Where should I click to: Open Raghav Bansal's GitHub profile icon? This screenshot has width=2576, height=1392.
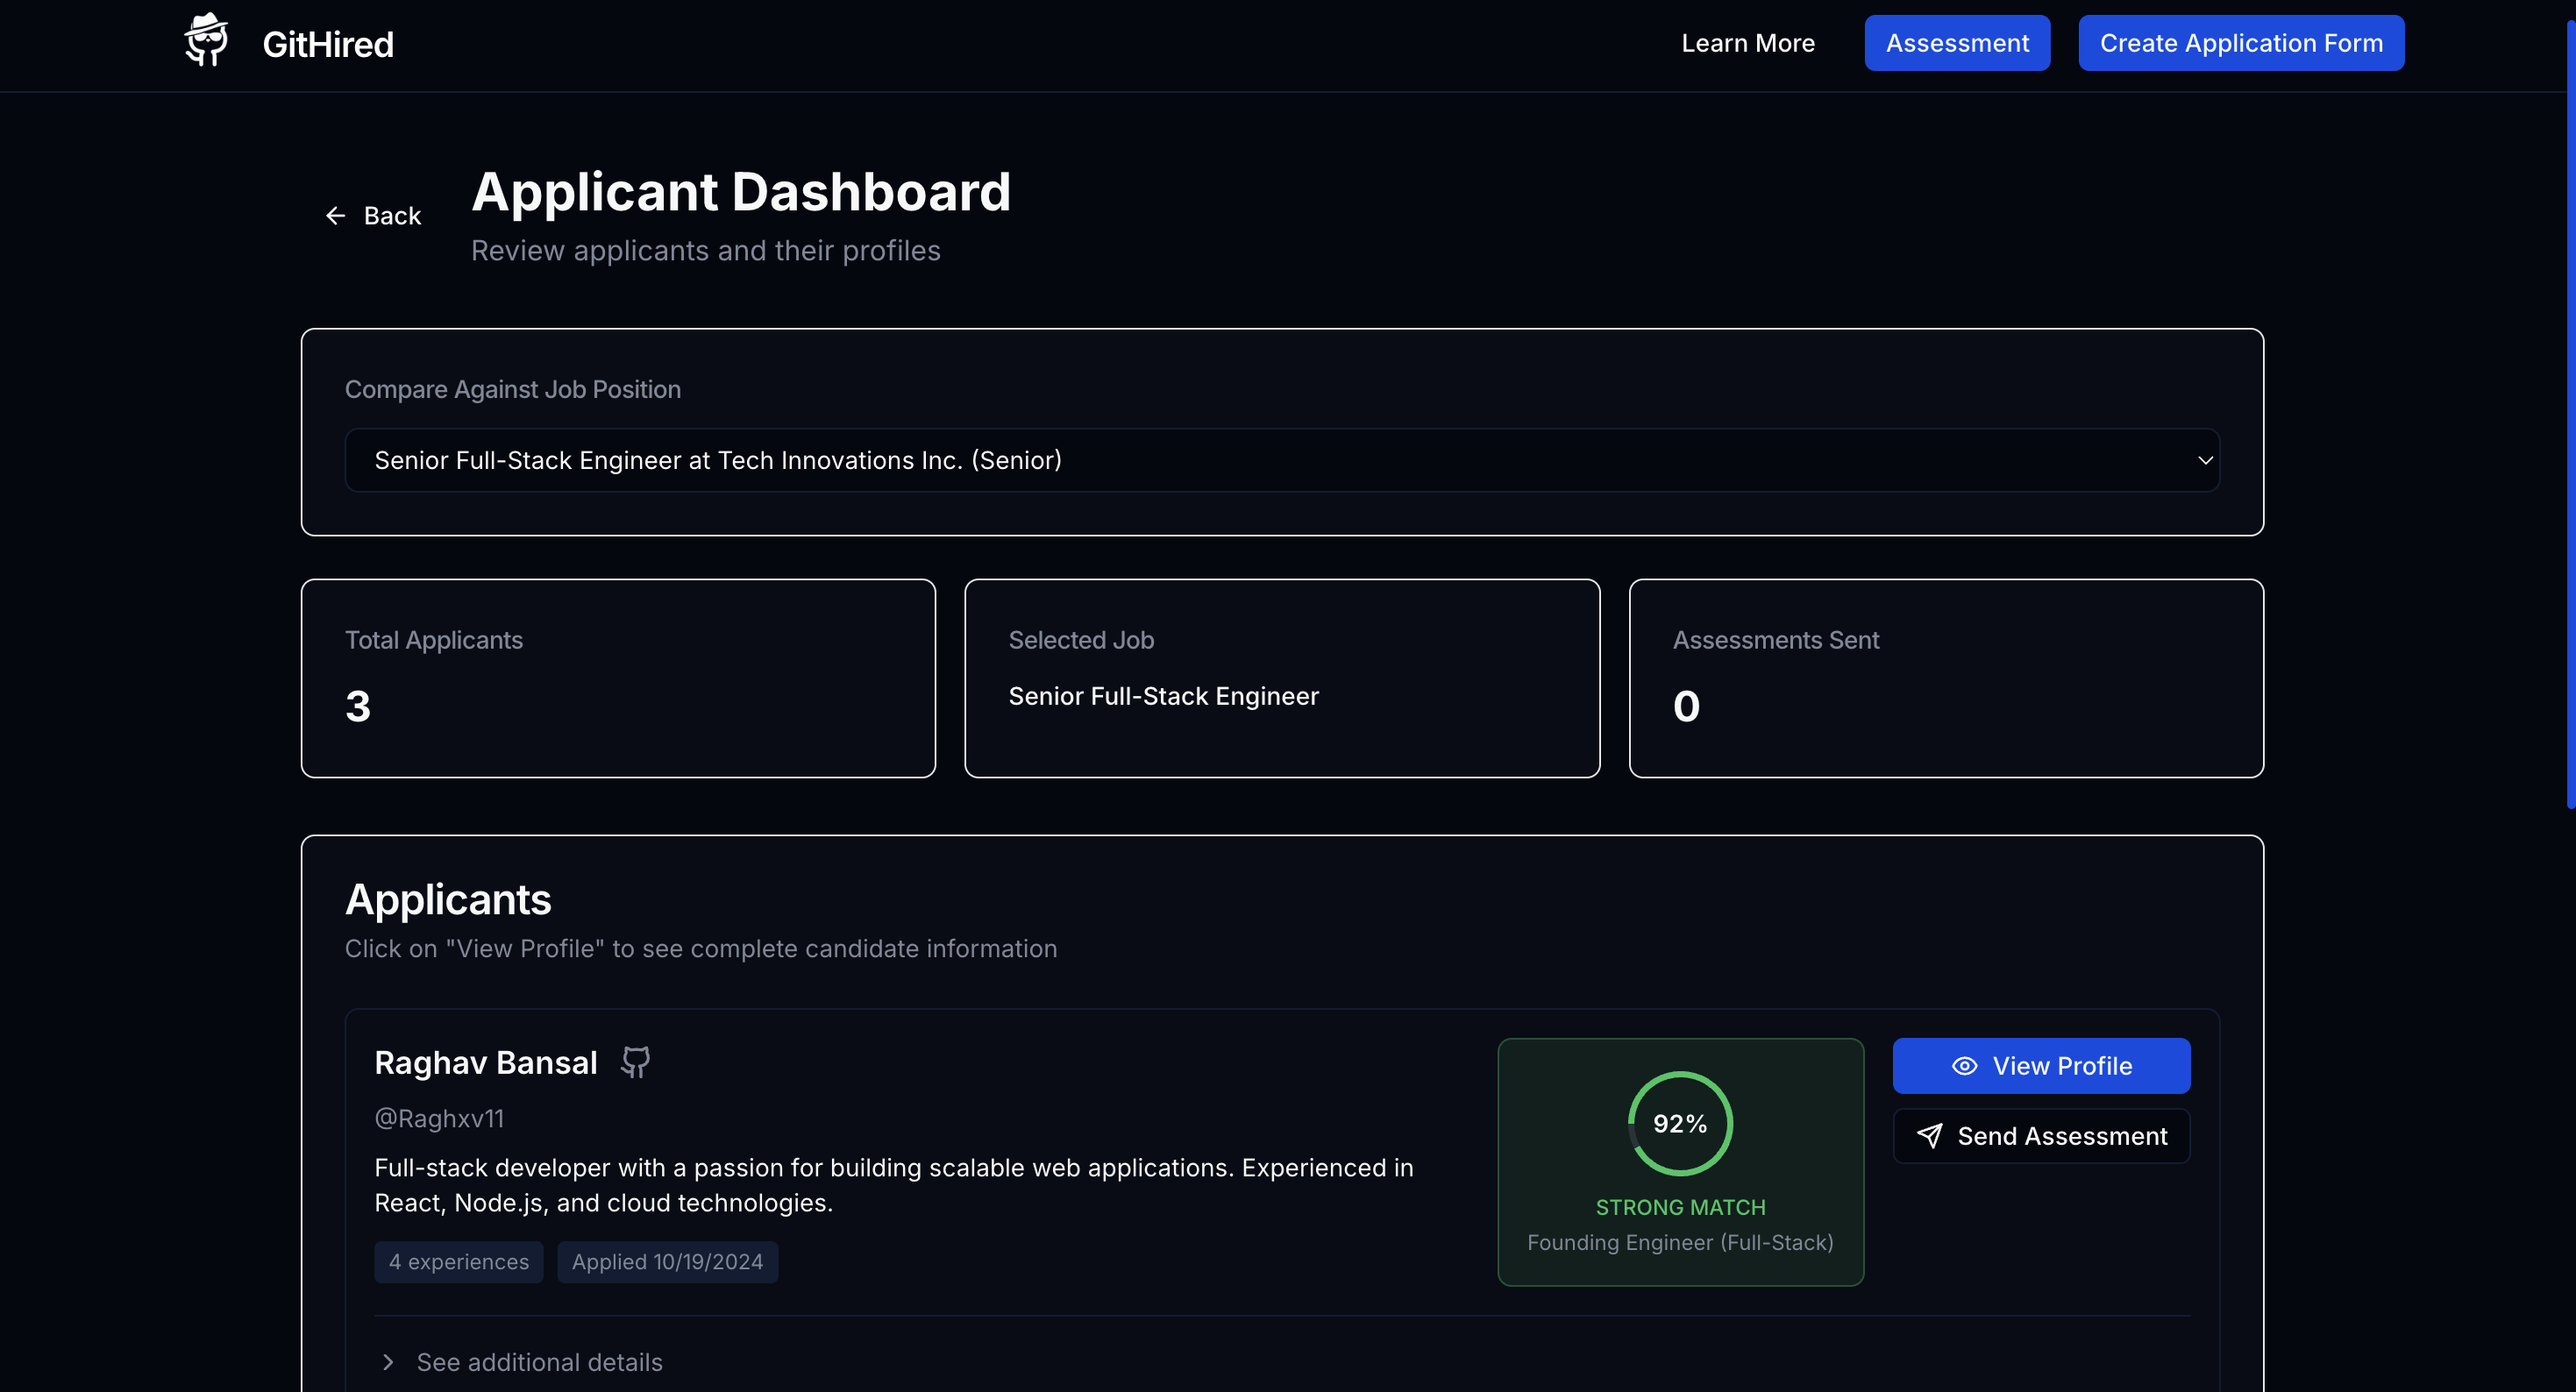(x=635, y=1062)
